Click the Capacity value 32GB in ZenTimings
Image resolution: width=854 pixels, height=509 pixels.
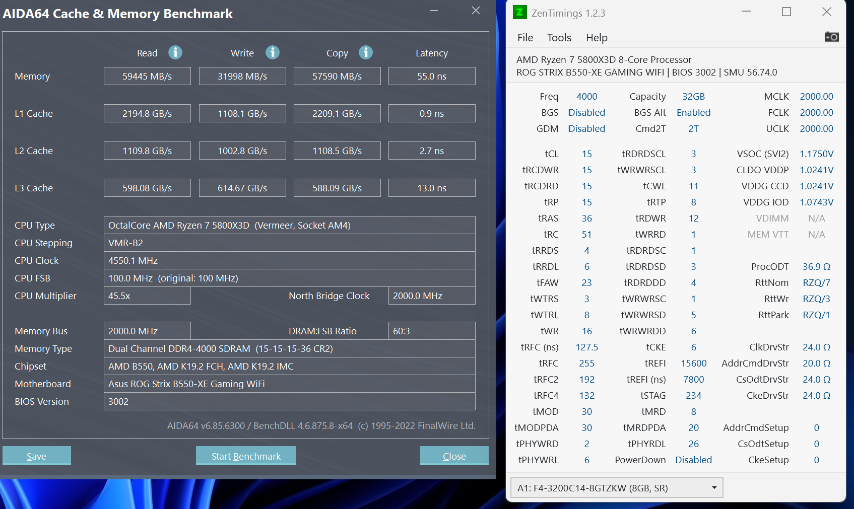point(693,96)
